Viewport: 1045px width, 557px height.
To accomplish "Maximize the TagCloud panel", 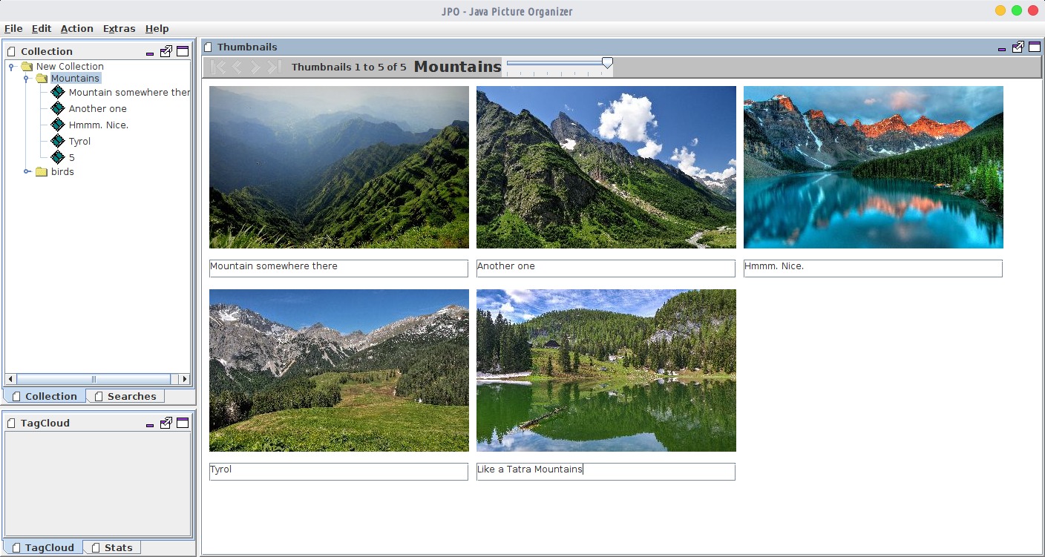I will 183,423.
